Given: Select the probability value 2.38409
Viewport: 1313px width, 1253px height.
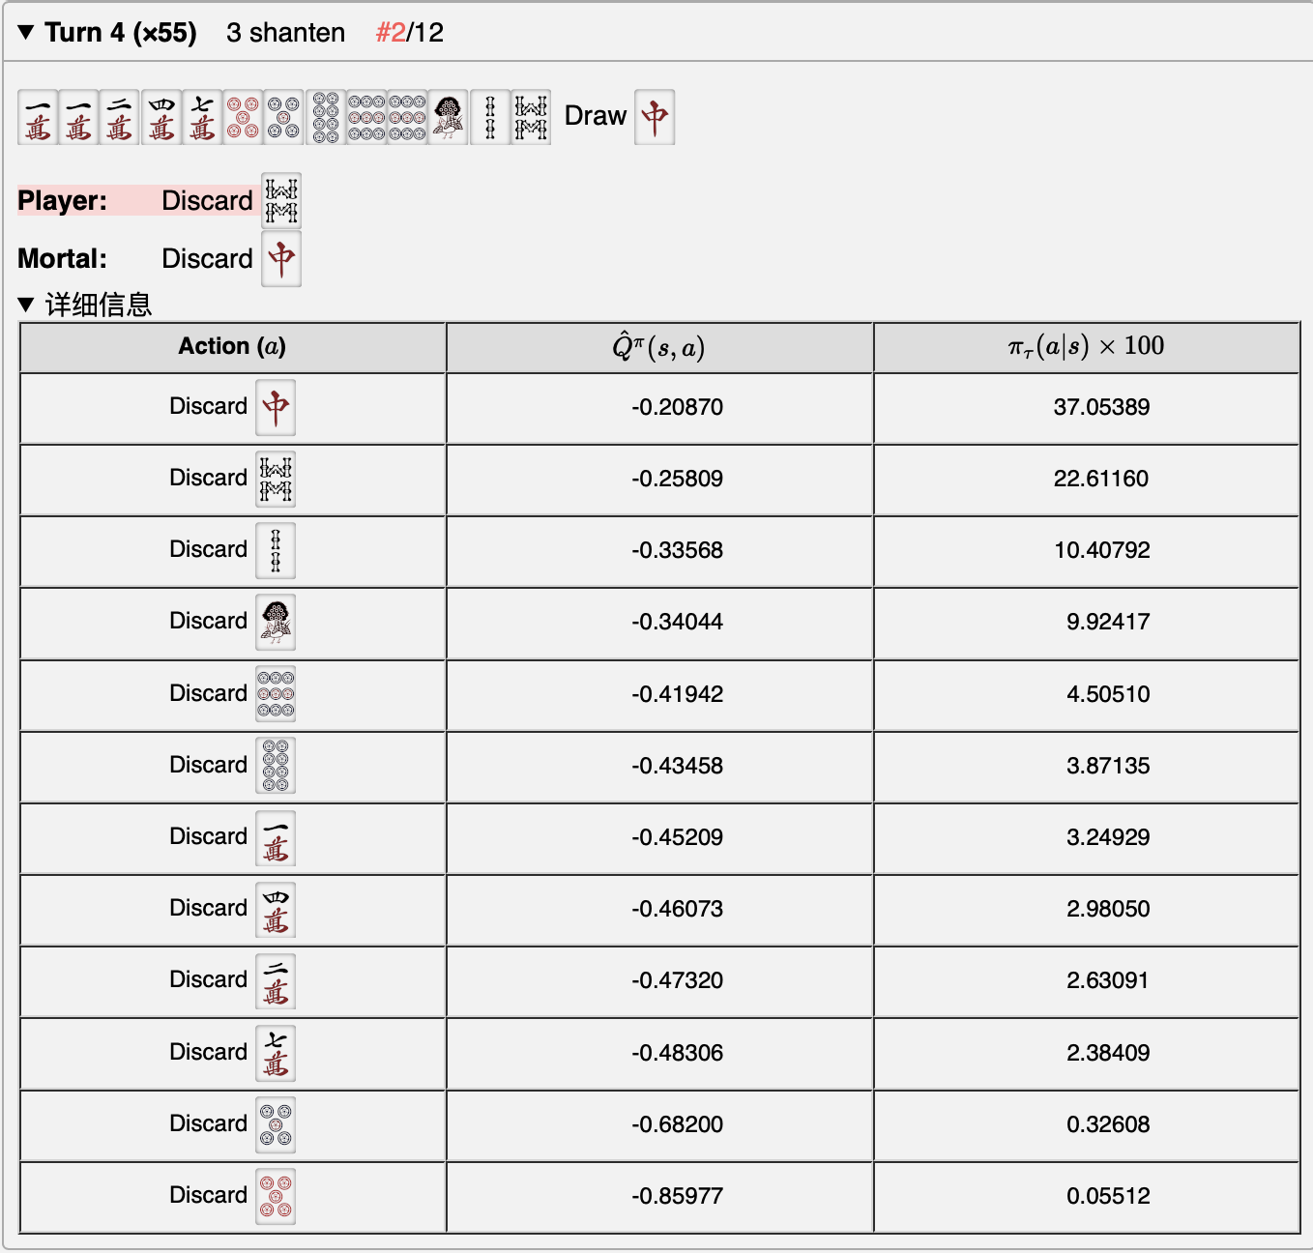Looking at the screenshot, I should tap(1108, 1053).
